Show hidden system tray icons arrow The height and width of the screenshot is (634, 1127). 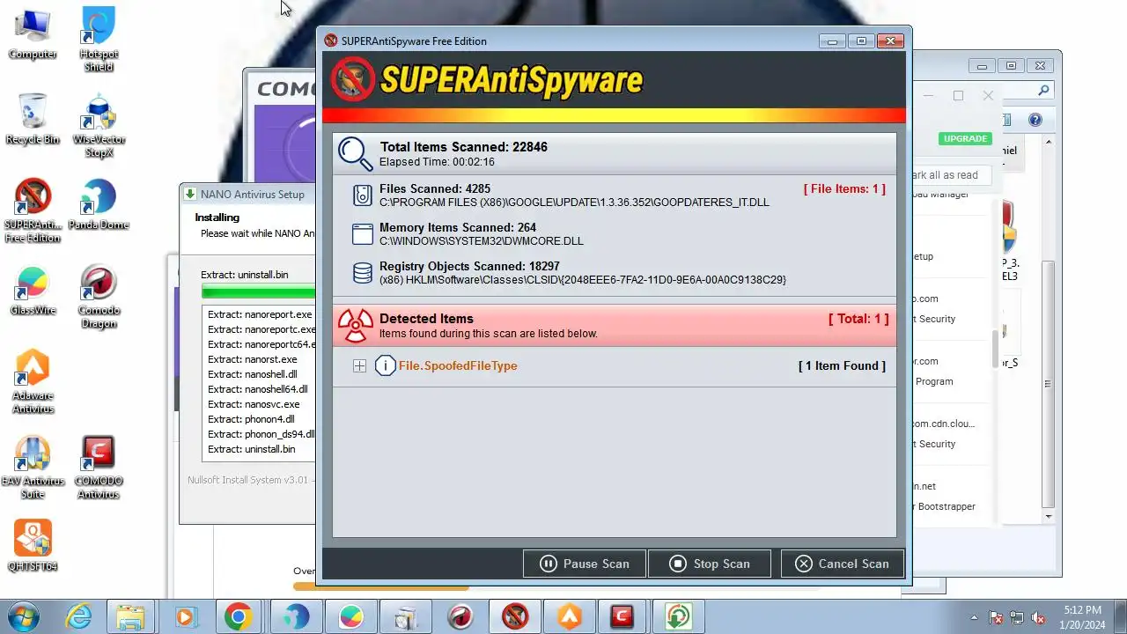coord(974,617)
